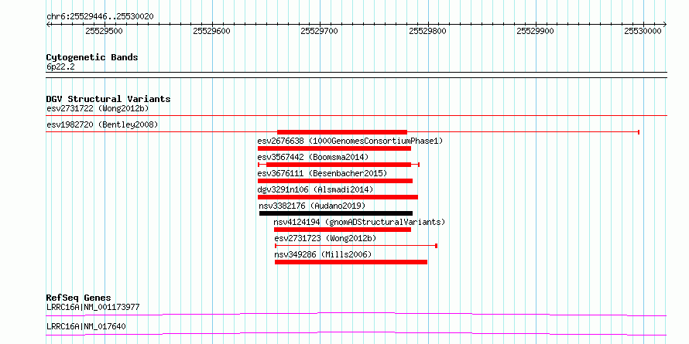Select the nsv349286 (Mills2006) label
The image size is (689, 344).
[x=324, y=254]
